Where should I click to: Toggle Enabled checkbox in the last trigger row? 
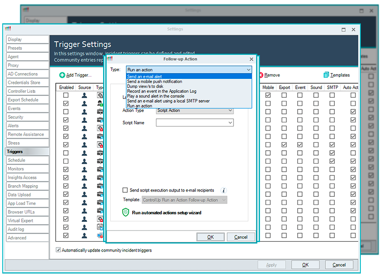66,235
